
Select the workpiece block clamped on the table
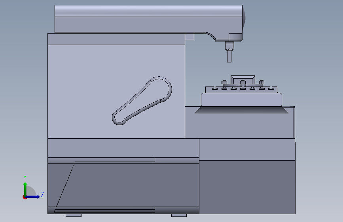[x=243, y=79]
